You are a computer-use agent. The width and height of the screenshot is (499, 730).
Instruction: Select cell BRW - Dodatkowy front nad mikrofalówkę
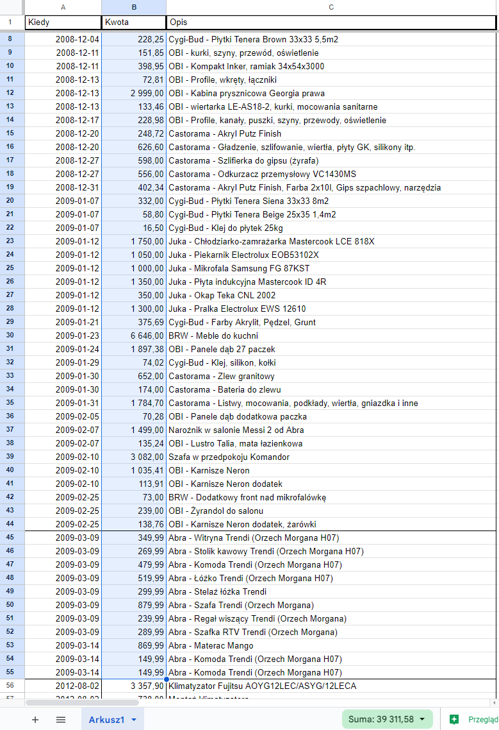click(331, 497)
